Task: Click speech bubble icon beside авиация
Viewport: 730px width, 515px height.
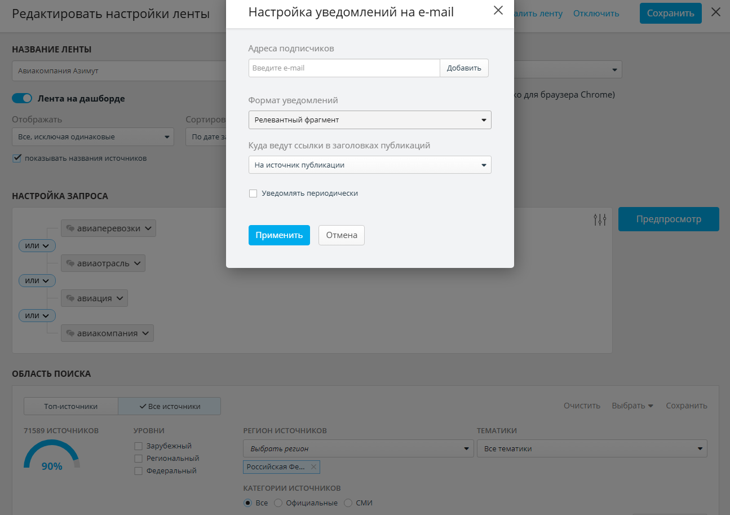Action: pyautogui.click(x=70, y=298)
